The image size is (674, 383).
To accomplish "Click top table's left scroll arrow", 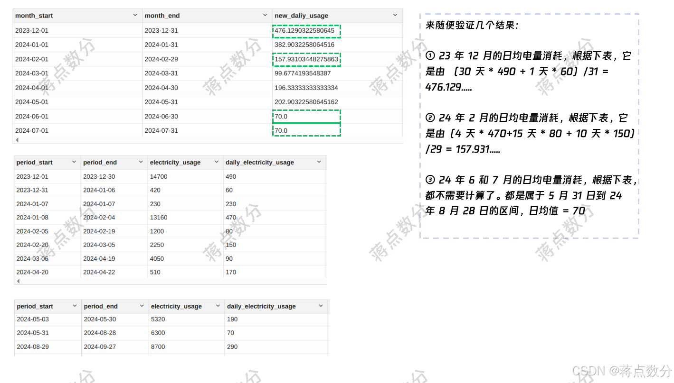I will tap(17, 140).
